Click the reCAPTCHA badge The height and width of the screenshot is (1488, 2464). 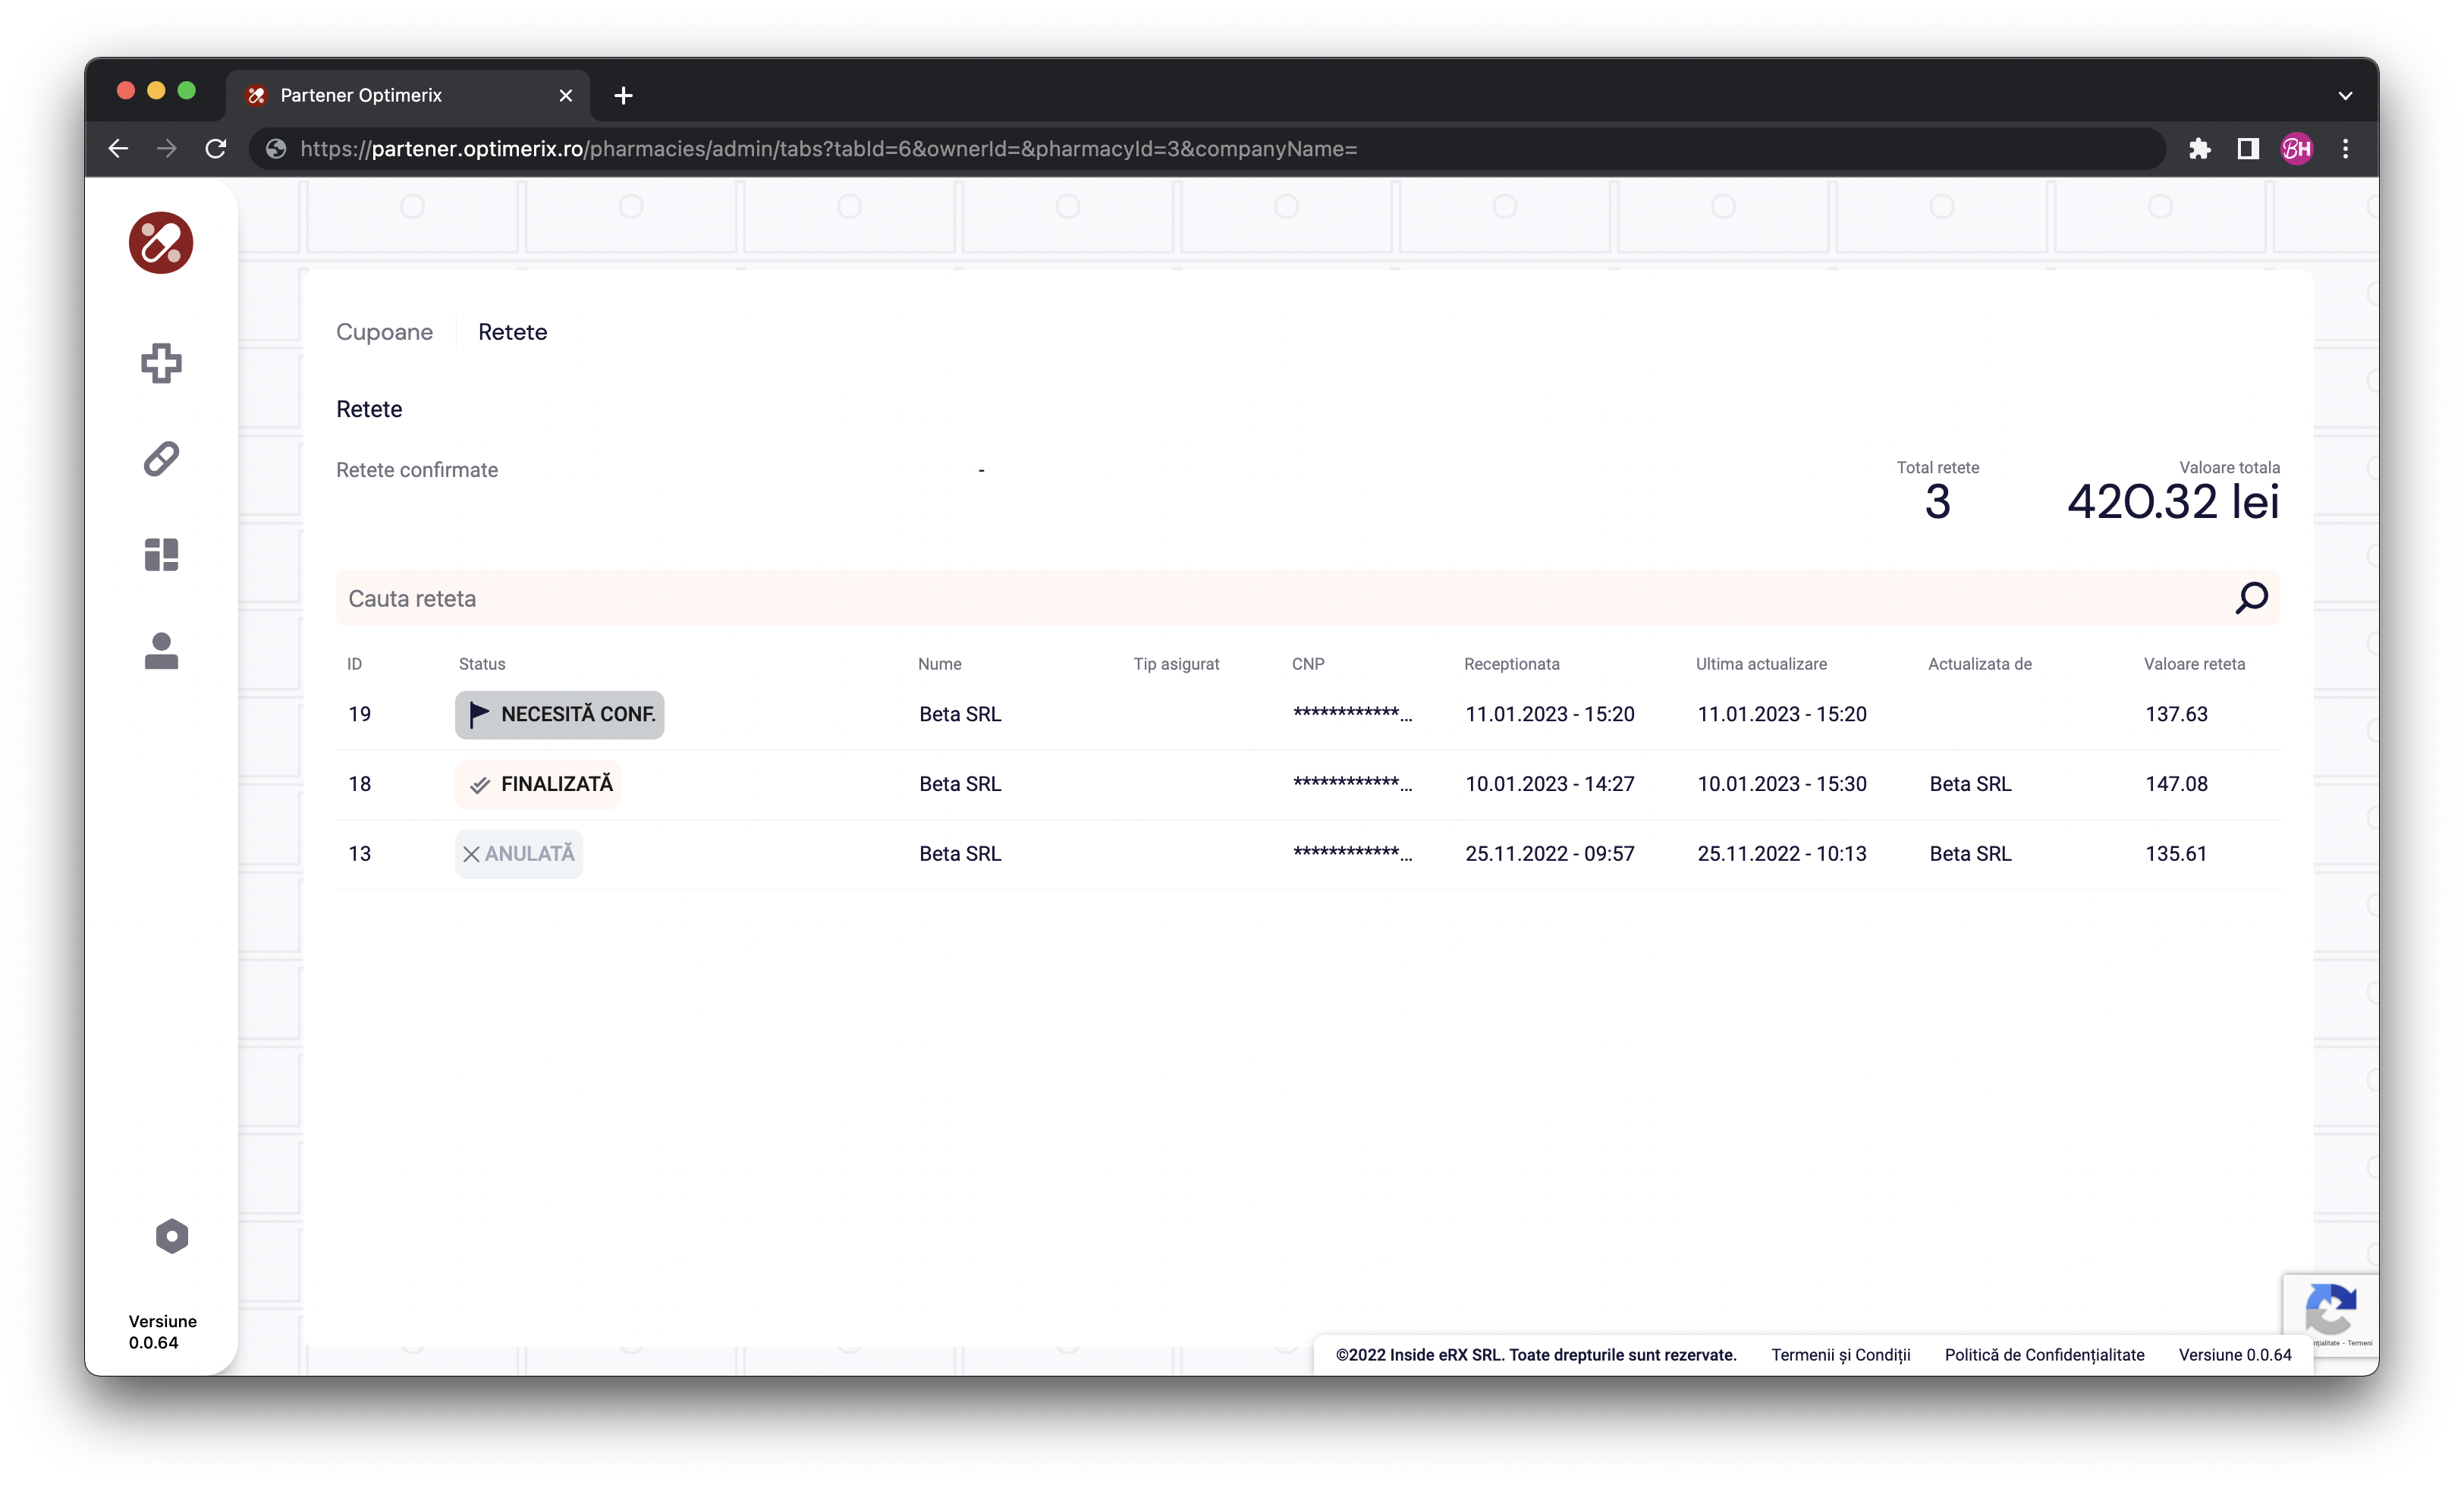[2330, 1316]
